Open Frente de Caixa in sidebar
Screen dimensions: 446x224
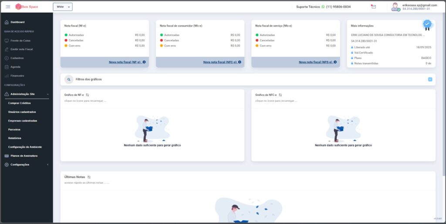coord(20,40)
